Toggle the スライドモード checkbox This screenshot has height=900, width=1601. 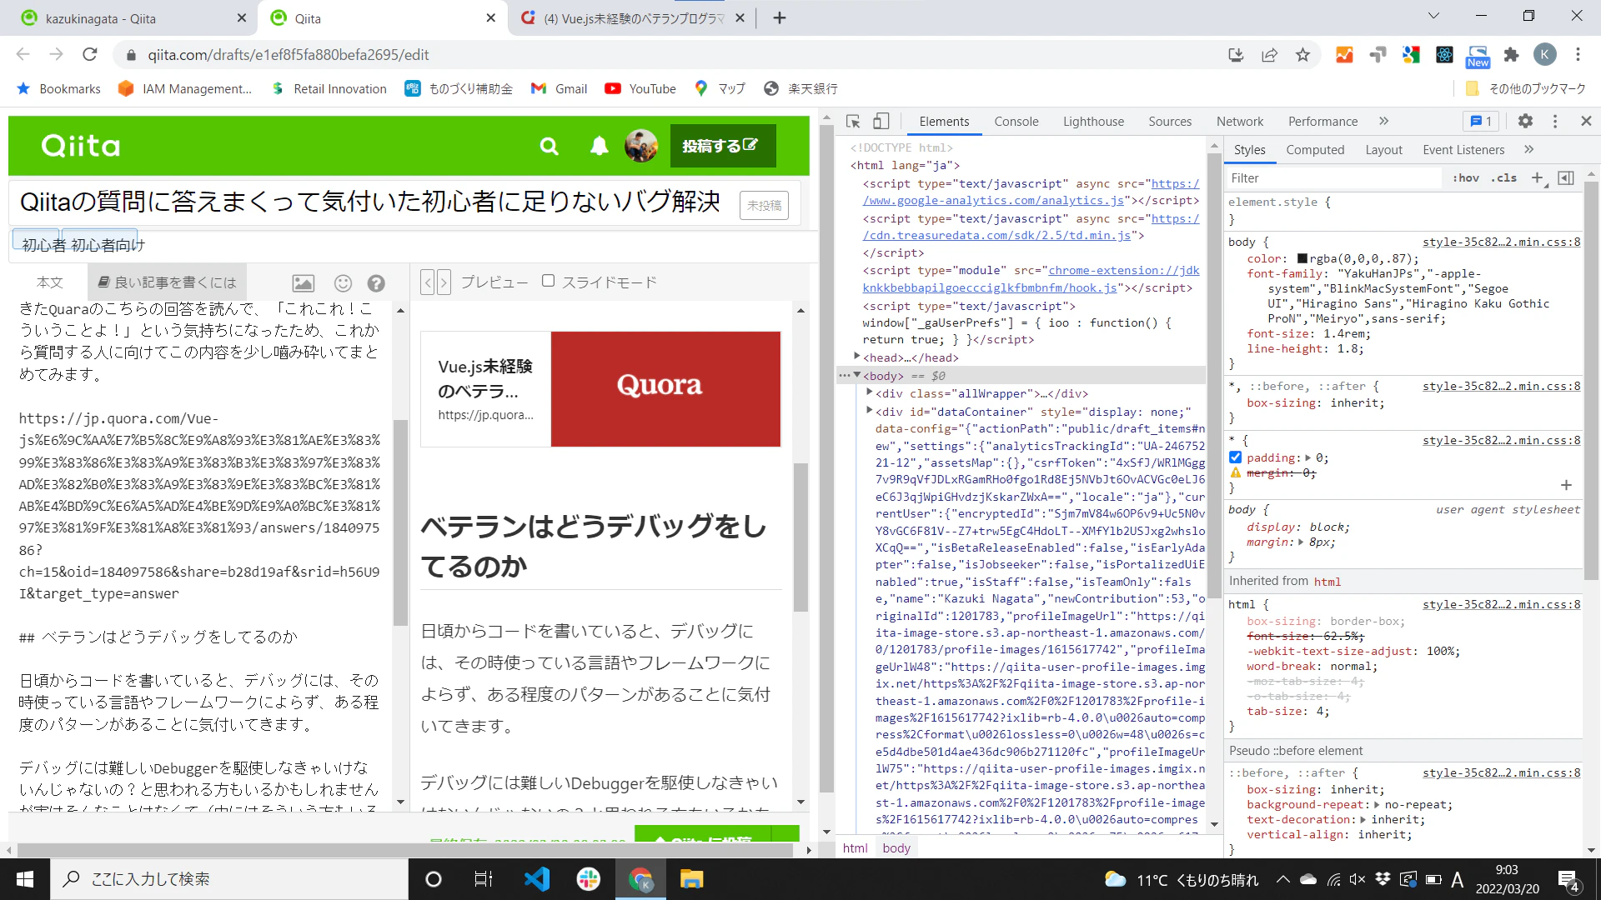[548, 281]
